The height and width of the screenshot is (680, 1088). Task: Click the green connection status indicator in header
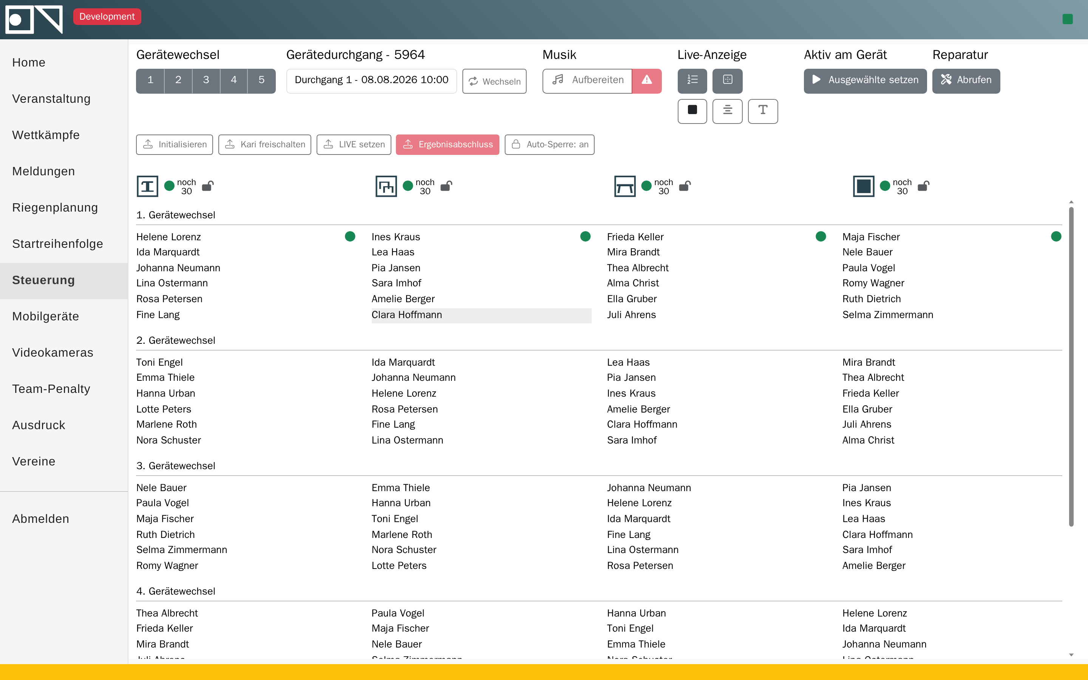(x=1068, y=19)
